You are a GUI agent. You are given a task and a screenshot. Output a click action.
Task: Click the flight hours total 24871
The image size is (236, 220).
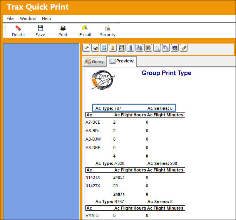pos(119,194)
